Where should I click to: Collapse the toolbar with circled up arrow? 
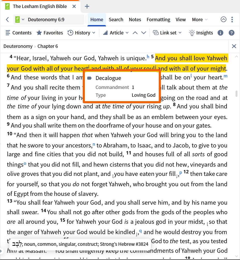point(223,19)
